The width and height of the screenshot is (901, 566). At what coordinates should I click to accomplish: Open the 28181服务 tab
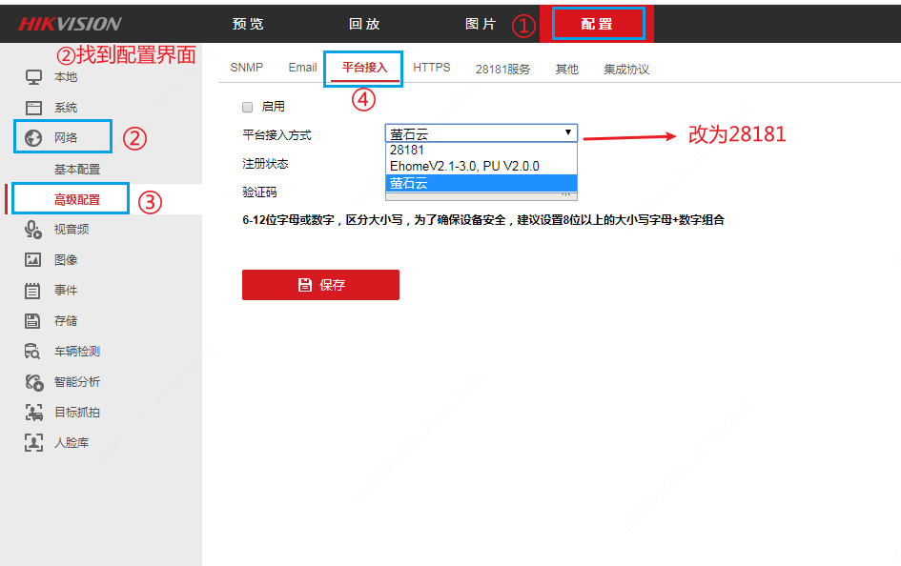[502, 70]
